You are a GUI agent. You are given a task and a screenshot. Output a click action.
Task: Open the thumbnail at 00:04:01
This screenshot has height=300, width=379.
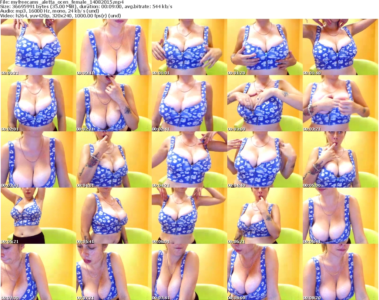click(114, 160)
